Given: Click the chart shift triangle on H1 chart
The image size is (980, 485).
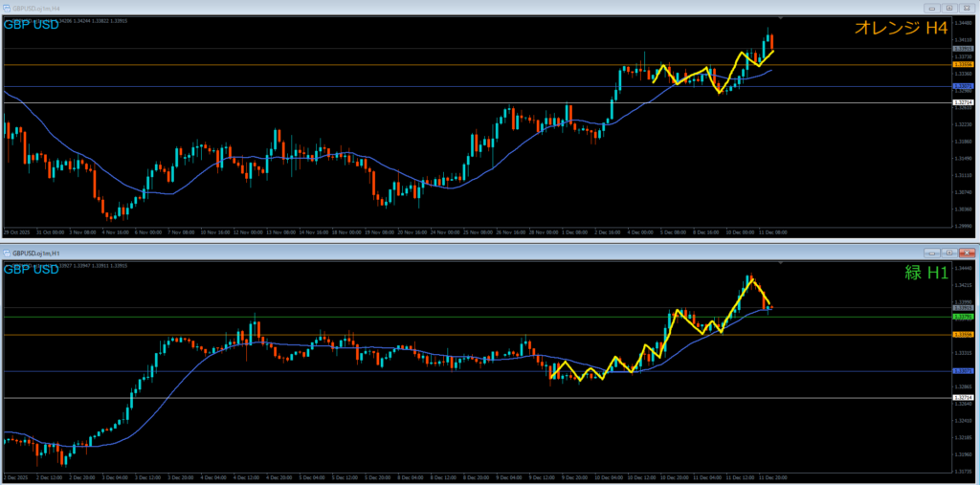Looking at the screenshot, I should click(783, 262).
